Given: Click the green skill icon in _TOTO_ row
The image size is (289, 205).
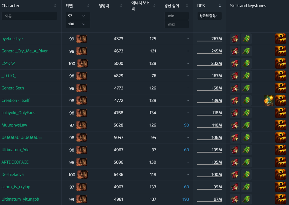Looking at the screenshot, I should pos(247,76).
